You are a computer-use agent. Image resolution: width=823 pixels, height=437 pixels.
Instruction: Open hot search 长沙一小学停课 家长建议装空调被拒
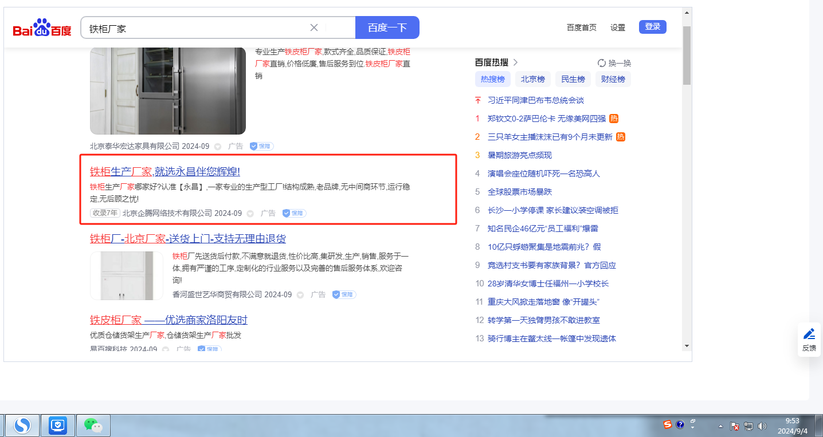pos(553,210)
